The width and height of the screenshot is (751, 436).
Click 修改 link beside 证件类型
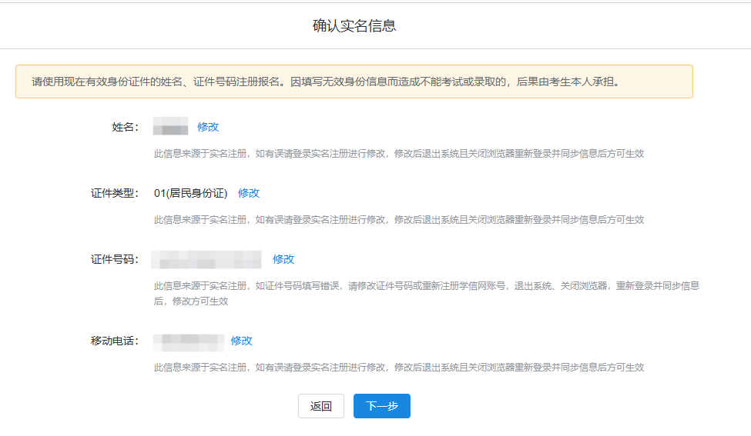point(249,193)
